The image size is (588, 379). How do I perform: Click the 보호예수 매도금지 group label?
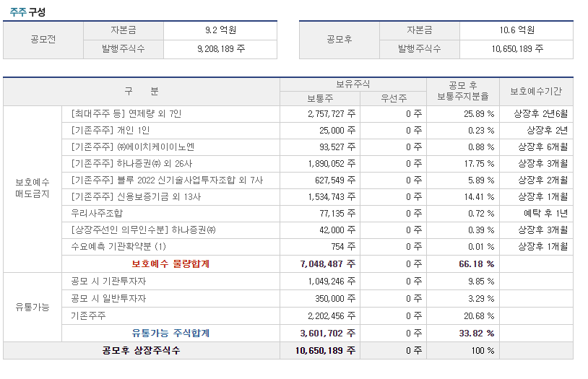click(33, 188)
